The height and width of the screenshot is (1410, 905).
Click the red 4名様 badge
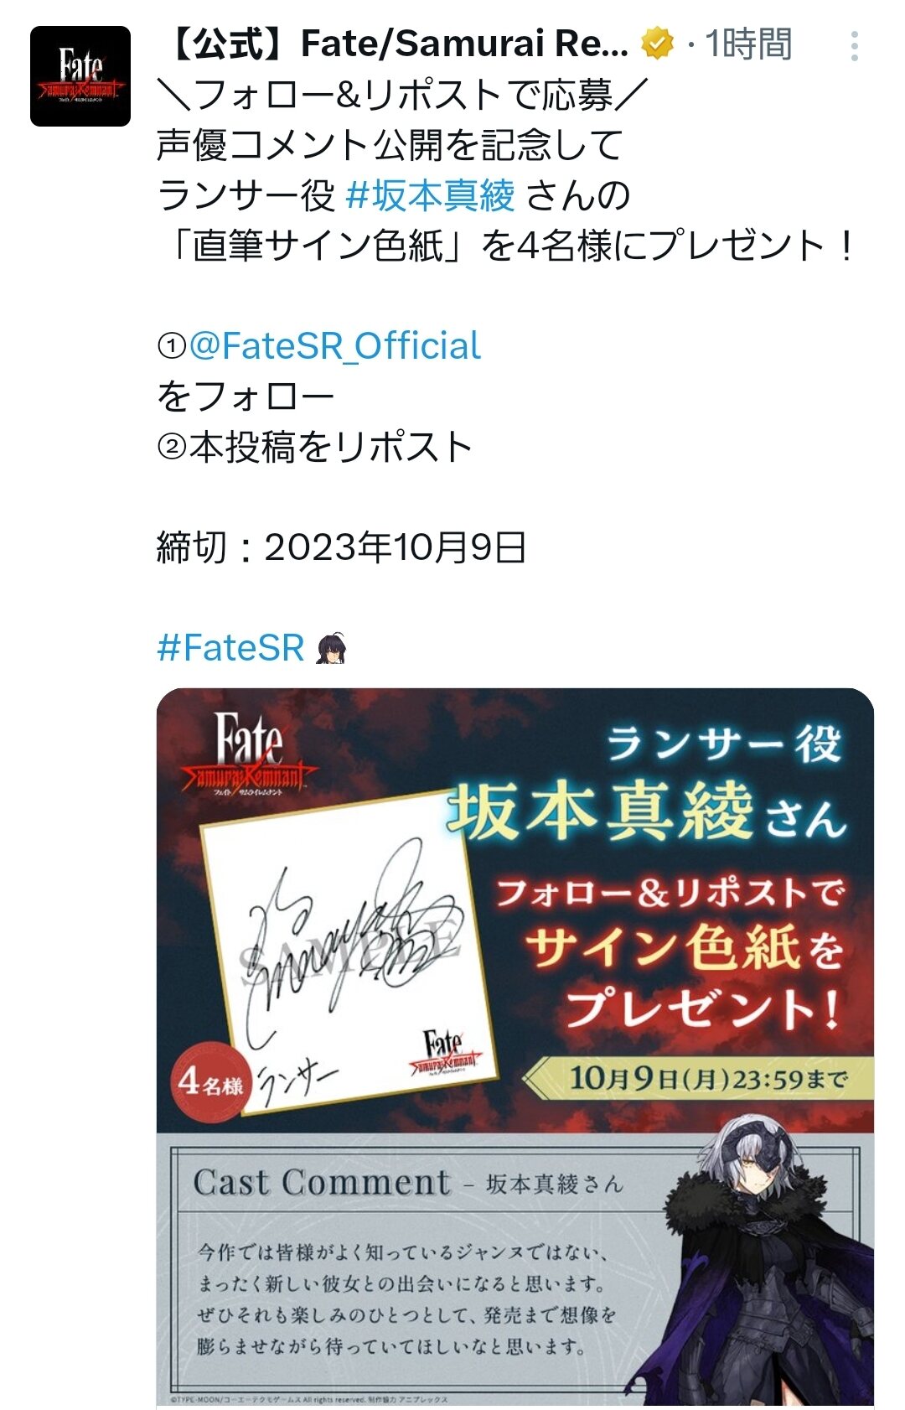click(211, 1084)
